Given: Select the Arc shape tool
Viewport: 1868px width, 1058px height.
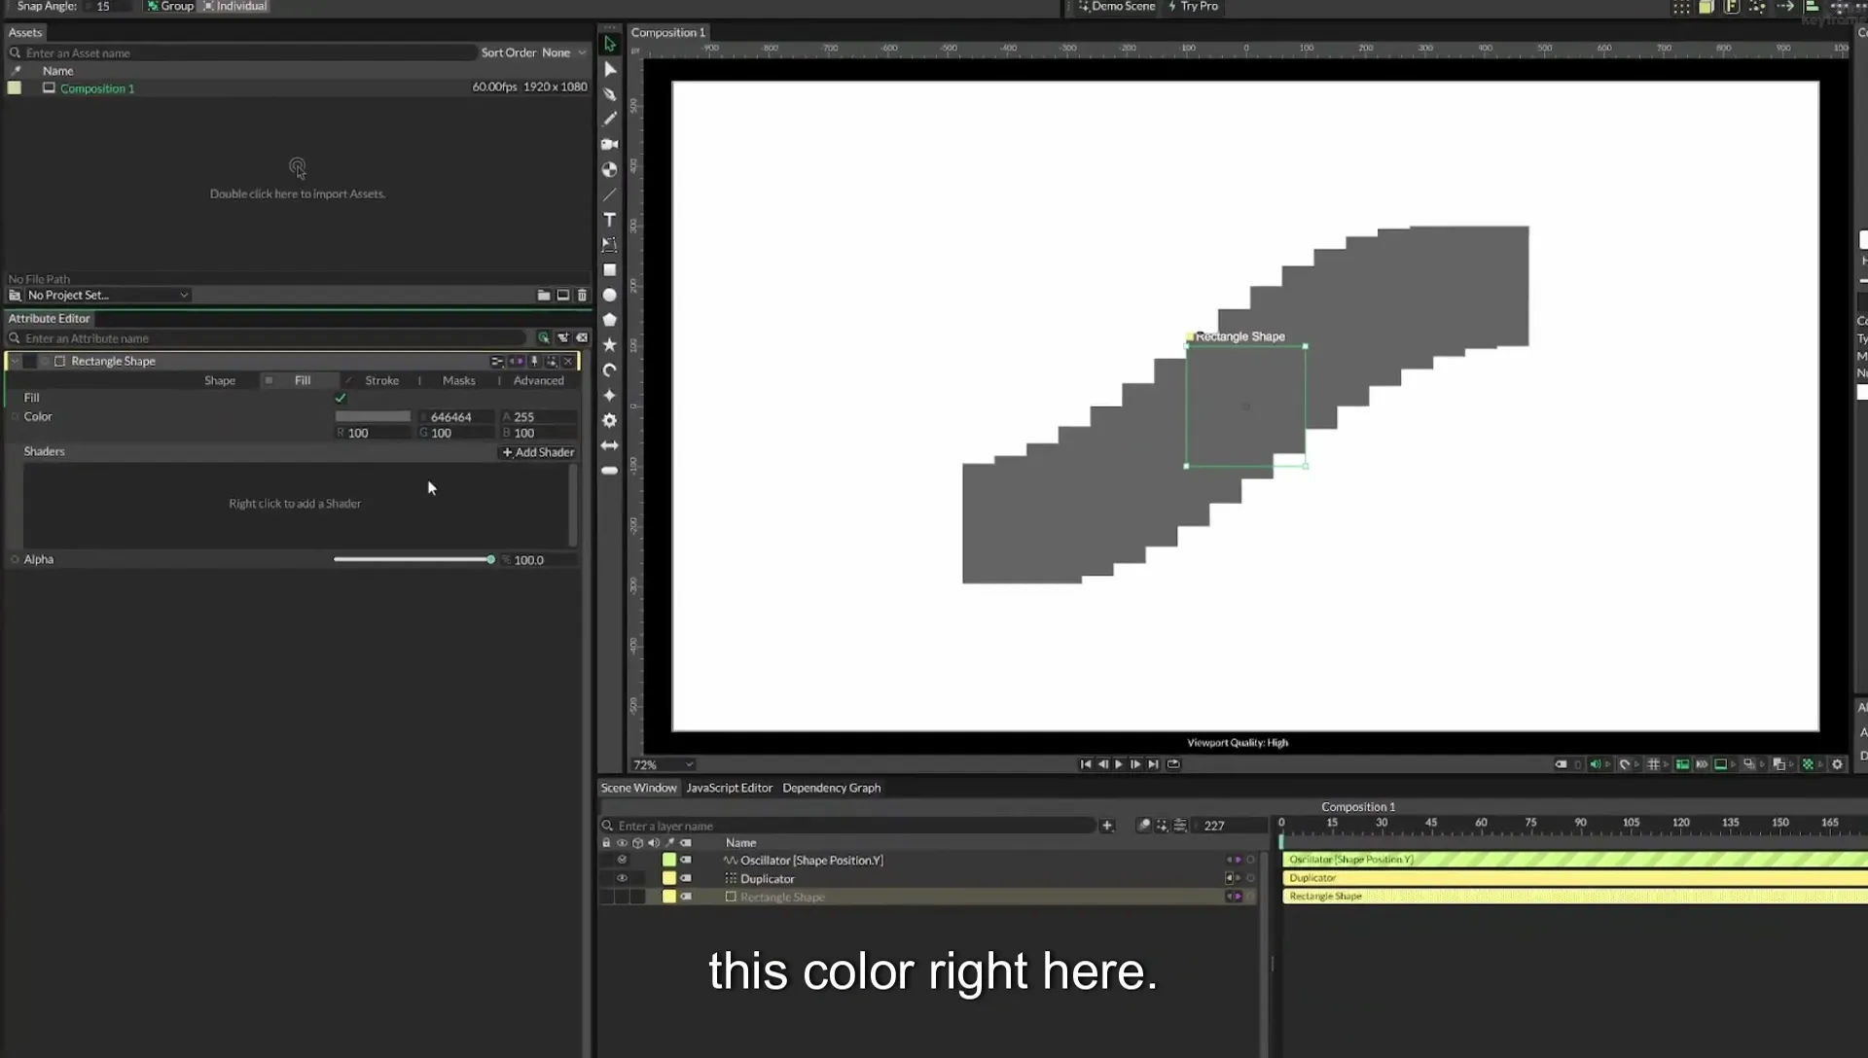Looking at the screenshot, I should pyautogui.click(x=610, y=370).
